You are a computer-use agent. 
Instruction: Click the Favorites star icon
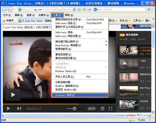coord(4,21)
